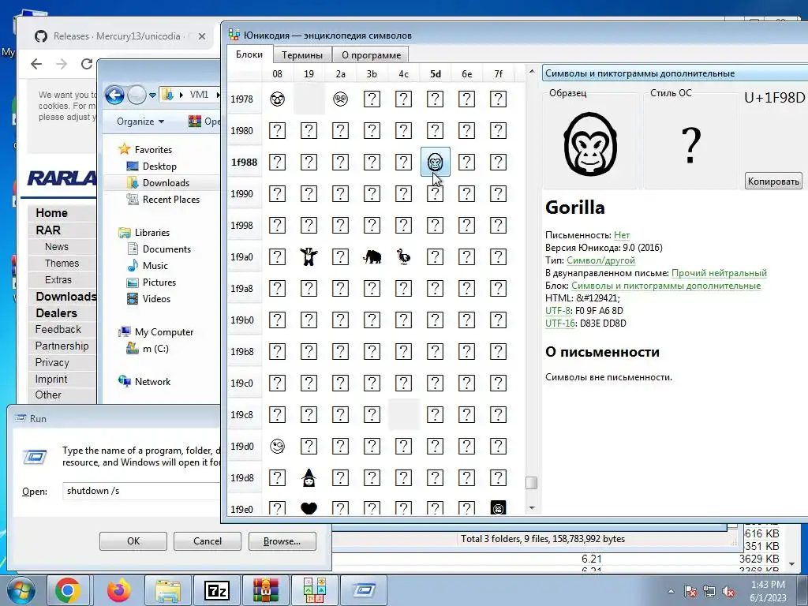Select the badger character in row 1f9a0

(x=309, y=256)
